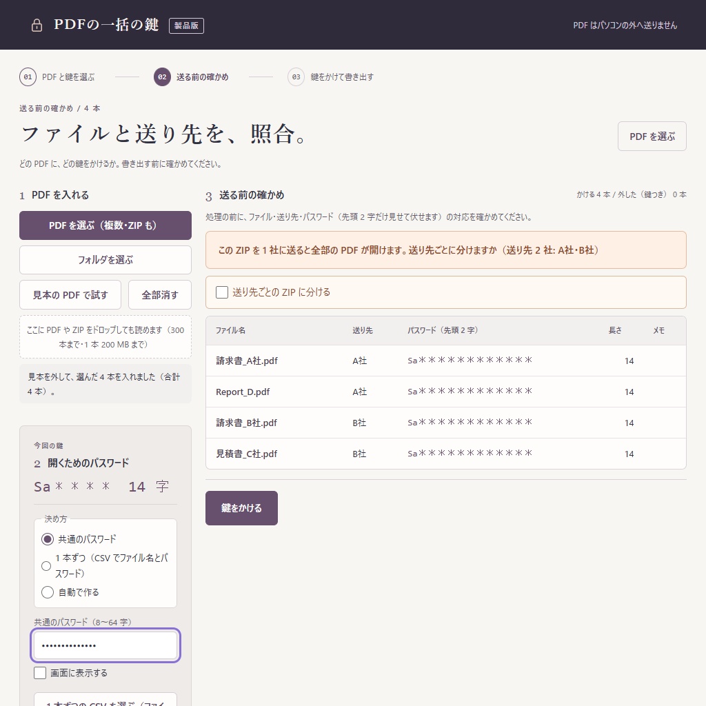The image size is (706, 706).
Task: Open step 03 鍵をかけて書き出す
Action: point(331,77)
